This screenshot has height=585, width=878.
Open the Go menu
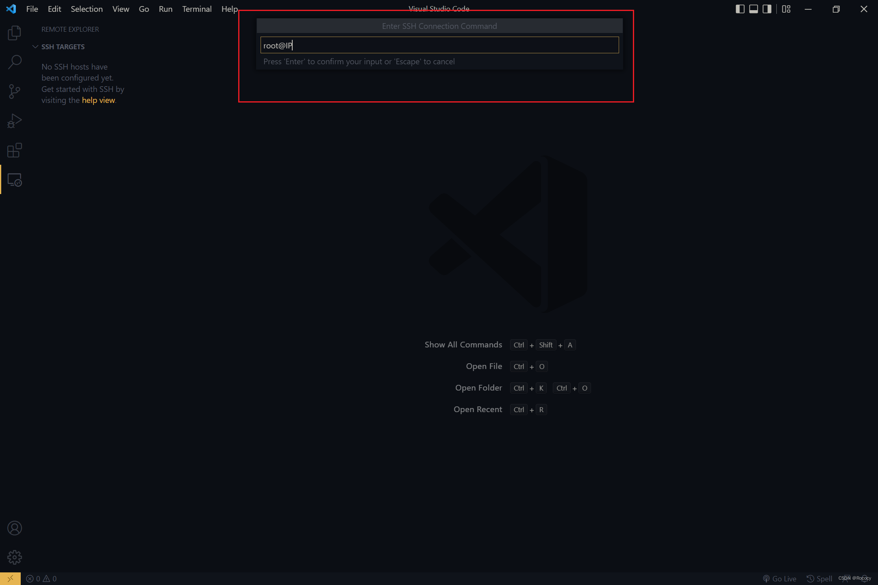click(x=144, y=9)
